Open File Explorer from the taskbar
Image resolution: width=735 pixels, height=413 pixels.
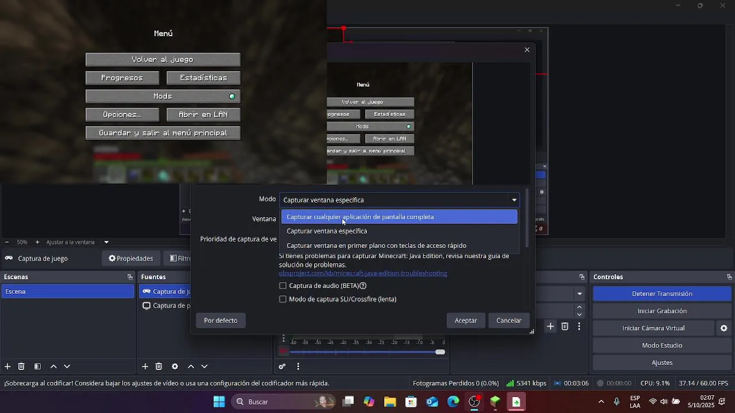pyautogui.click(x=390, y=402)
